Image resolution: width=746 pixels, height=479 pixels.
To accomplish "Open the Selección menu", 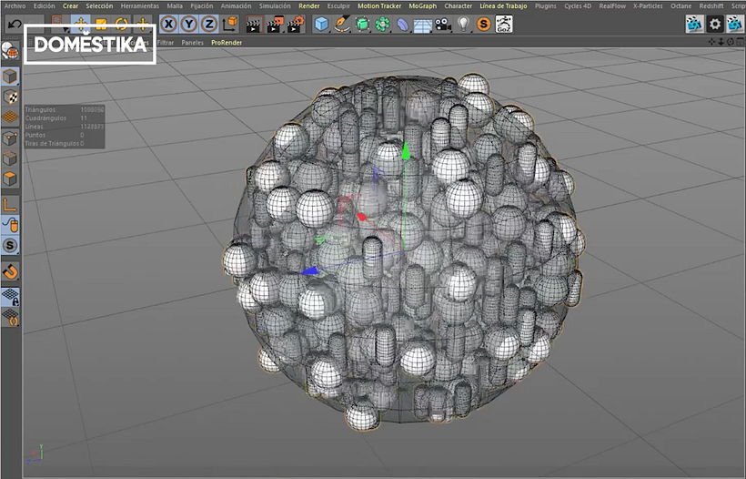I will pos(99,5).
